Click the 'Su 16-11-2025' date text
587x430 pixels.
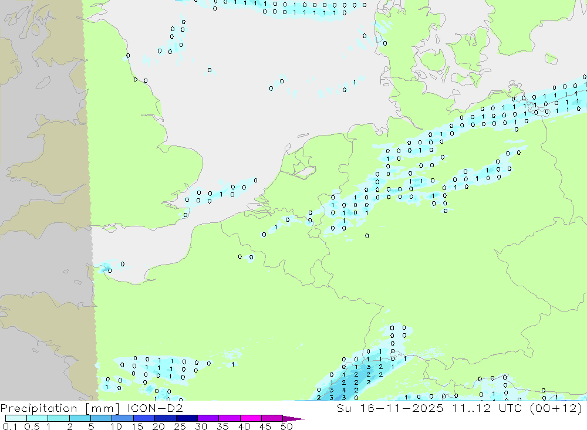pos(390,408)
